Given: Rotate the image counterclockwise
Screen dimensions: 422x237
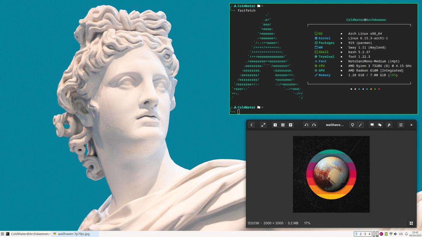Looking at the screenshot, I should pyautogui.click(x=306, y=125).
